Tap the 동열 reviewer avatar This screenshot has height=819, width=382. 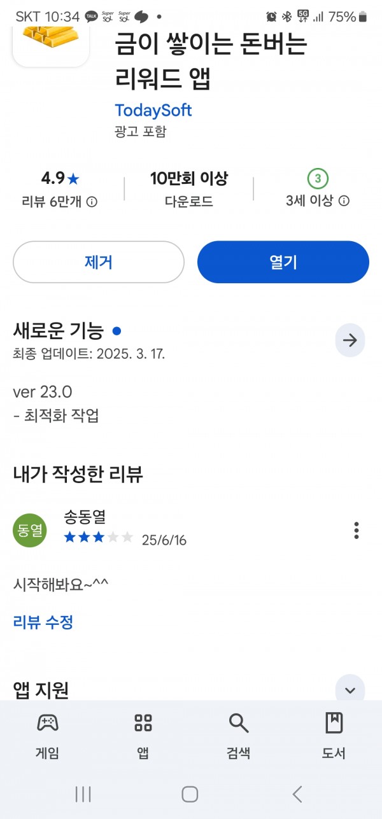coord(30,530)
